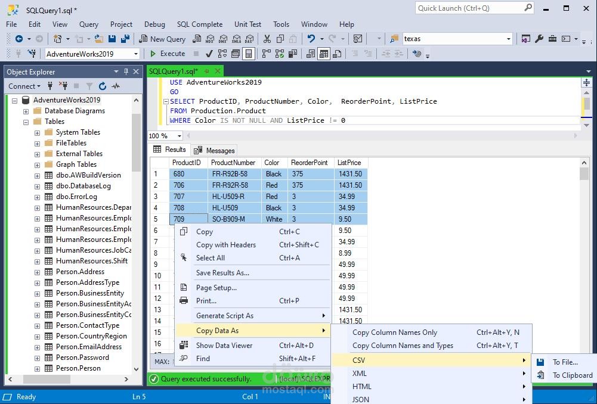Refresh the Object Explorer
The image size is (597, 404).
tap(103, 86)
